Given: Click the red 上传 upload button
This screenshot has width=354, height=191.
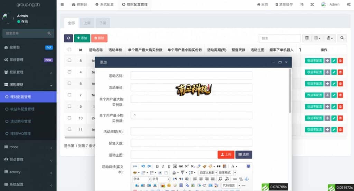Looking at the screenshot, I should click(x=226, y=155).
